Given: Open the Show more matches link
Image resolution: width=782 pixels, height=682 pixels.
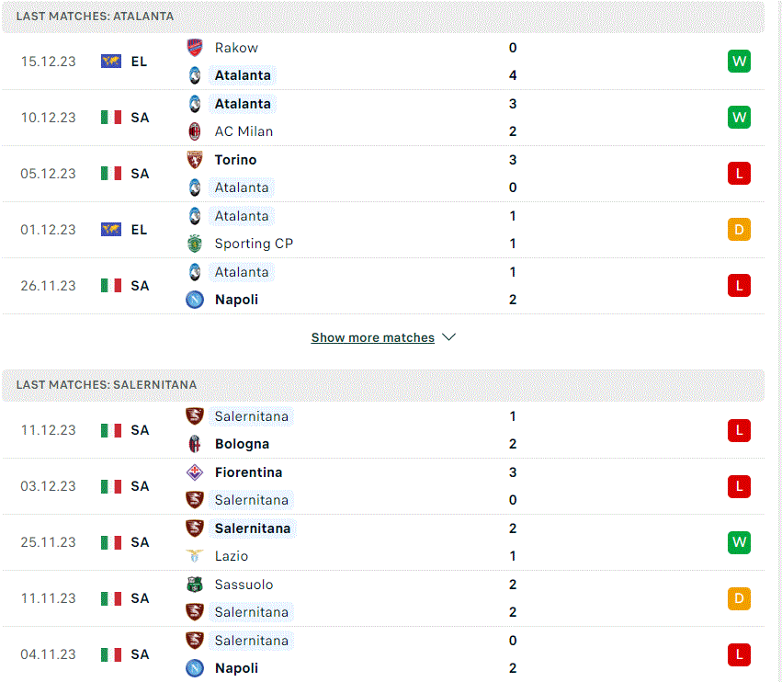Looking at the screenshot, I should [x=372, y=337].
